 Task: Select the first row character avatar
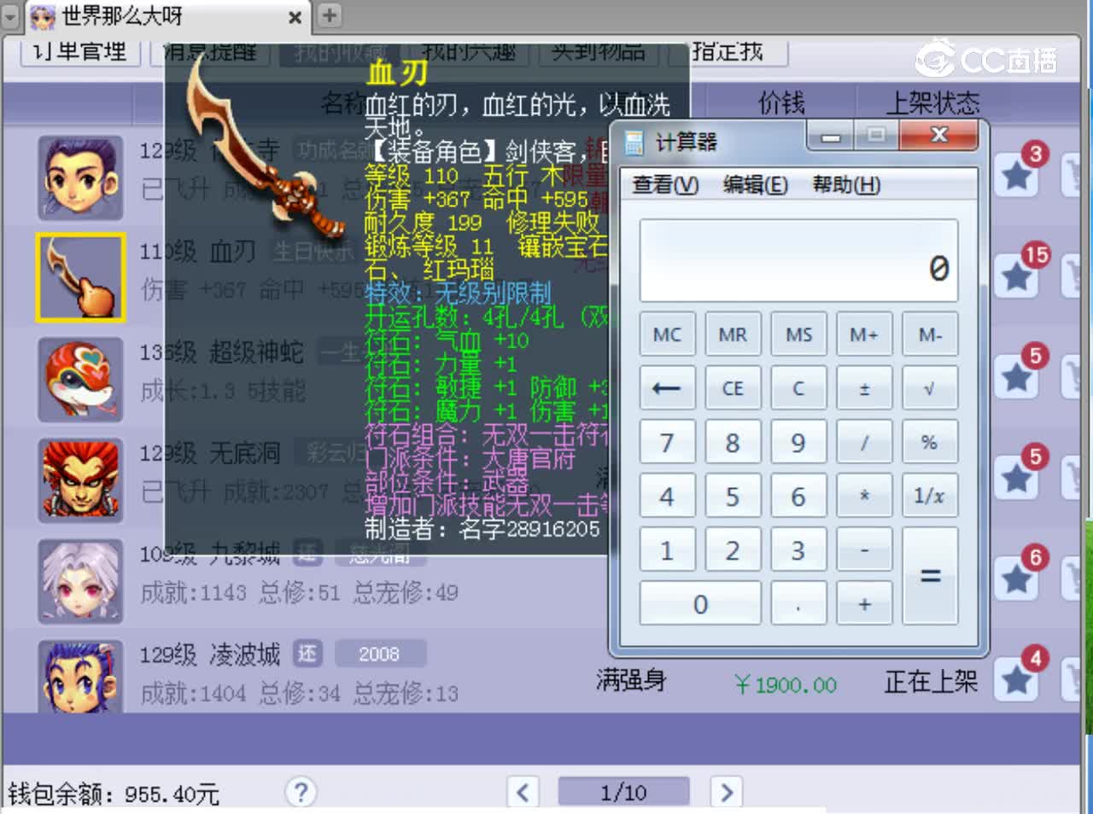click(x=80, y=177)
